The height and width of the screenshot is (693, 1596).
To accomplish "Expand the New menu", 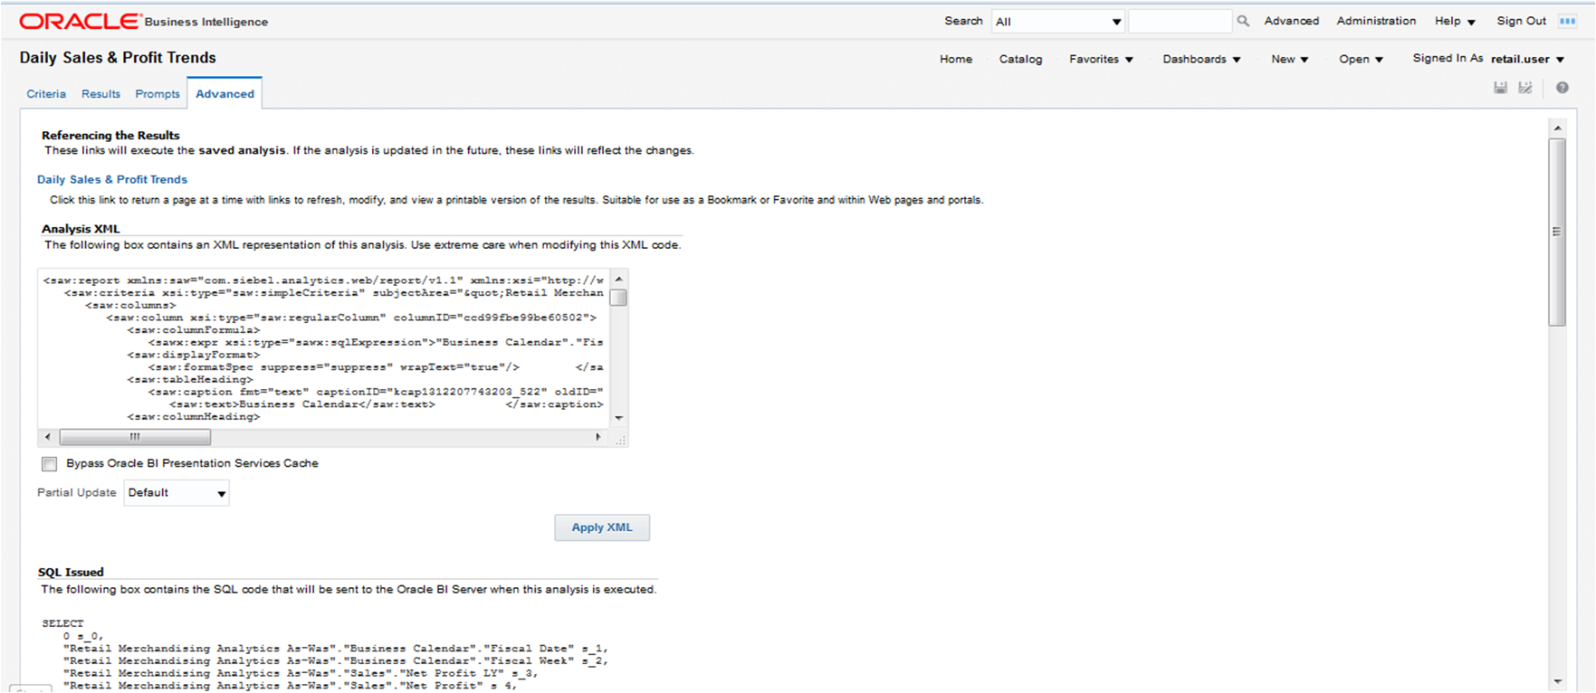I will [1289, 59].
